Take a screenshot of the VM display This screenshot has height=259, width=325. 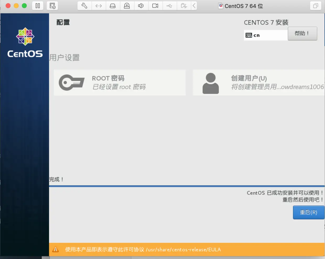pos(52,5)
